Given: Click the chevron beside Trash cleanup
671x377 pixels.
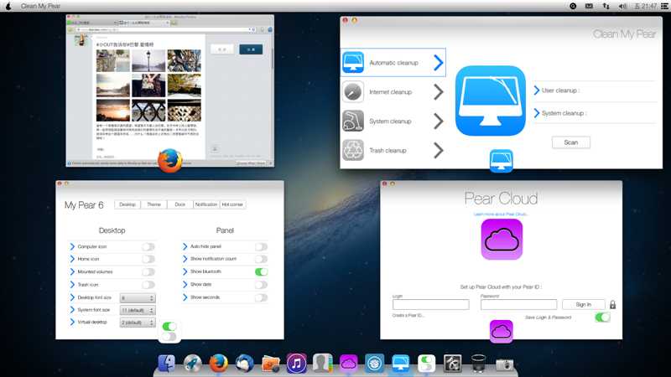Looking at the screenshot, I should (438, 150).
